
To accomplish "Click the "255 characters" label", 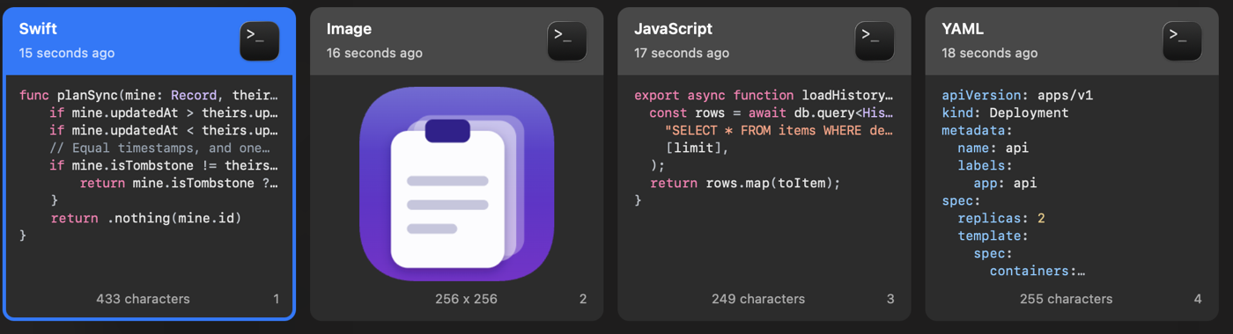I will (1066, 299).
